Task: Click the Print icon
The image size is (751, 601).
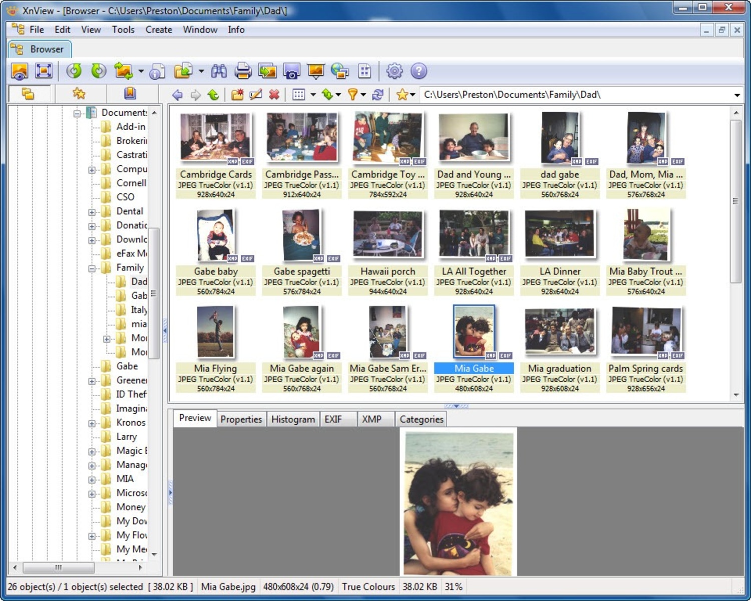Action: pos(243,71)
